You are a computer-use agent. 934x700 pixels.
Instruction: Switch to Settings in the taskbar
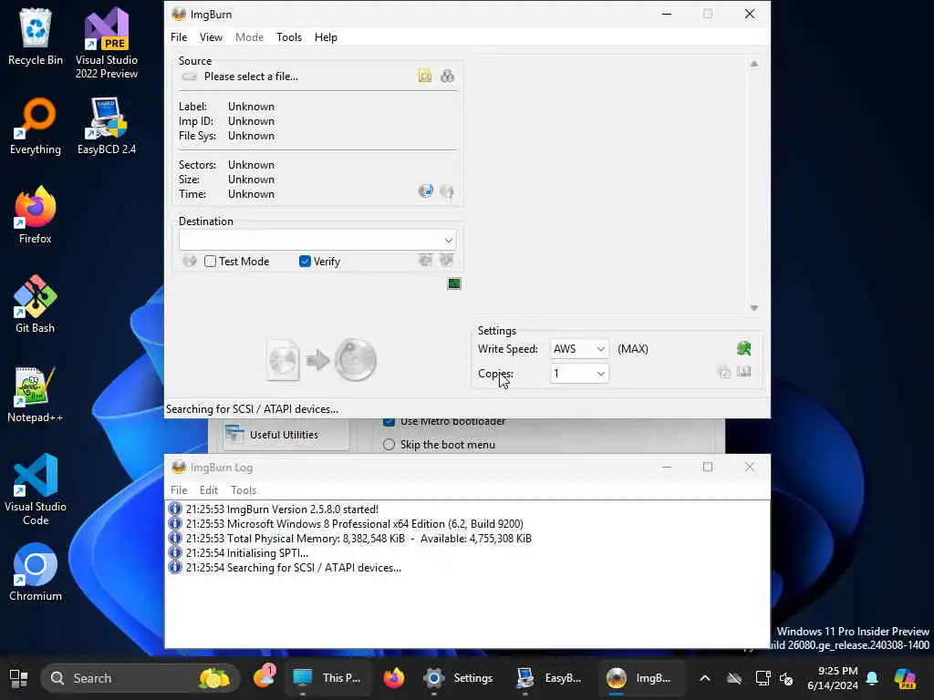pos(459,678)
